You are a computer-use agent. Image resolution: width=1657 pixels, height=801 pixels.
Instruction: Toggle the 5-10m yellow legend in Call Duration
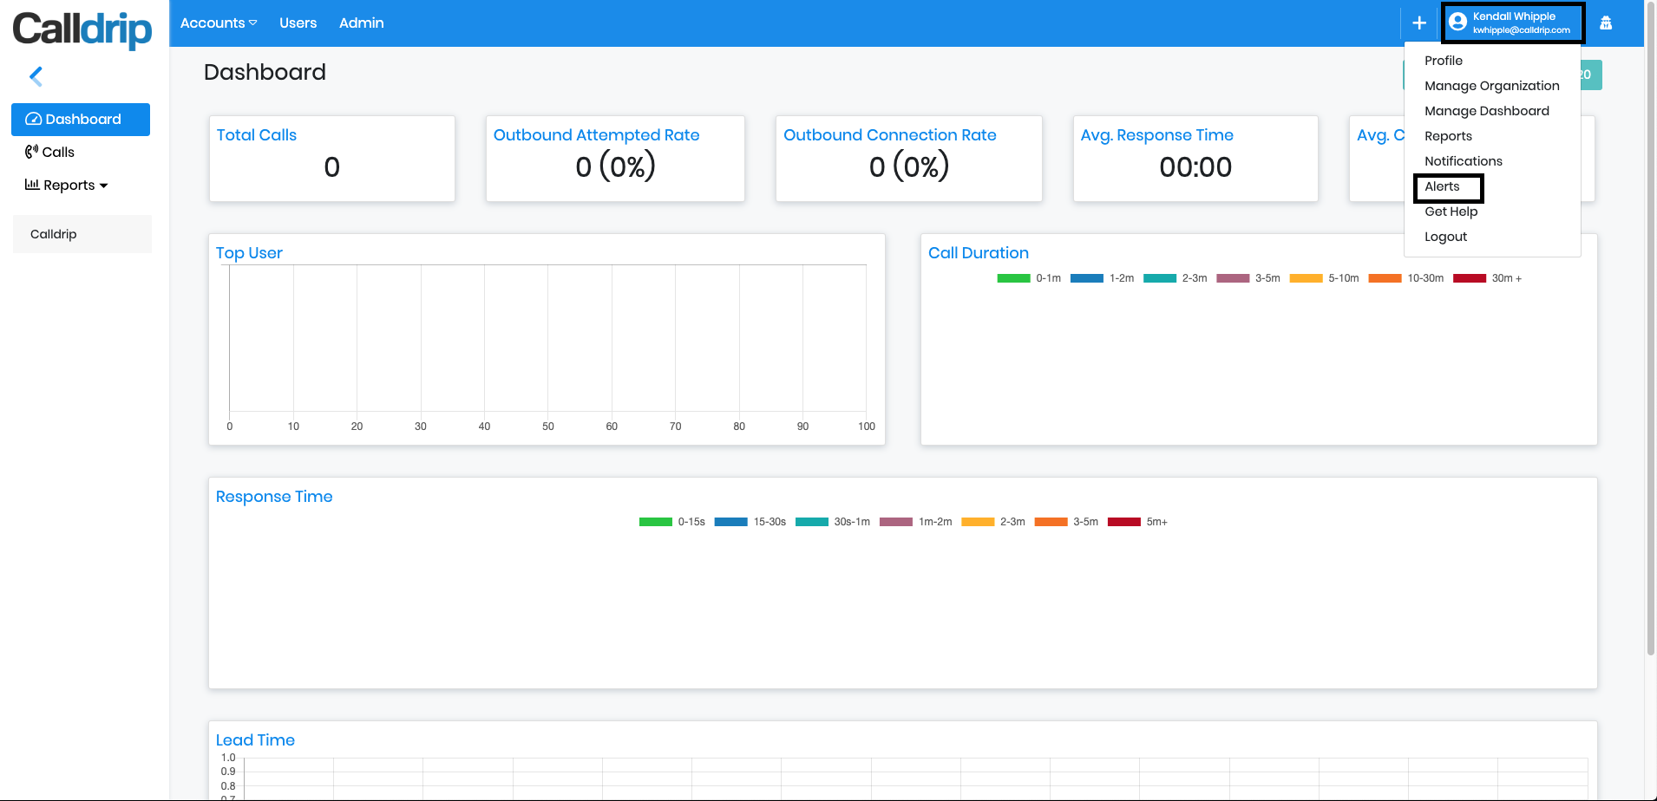[x=1324, y=278]
